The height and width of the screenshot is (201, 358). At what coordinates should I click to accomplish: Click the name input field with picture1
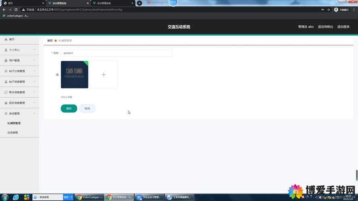117,53
